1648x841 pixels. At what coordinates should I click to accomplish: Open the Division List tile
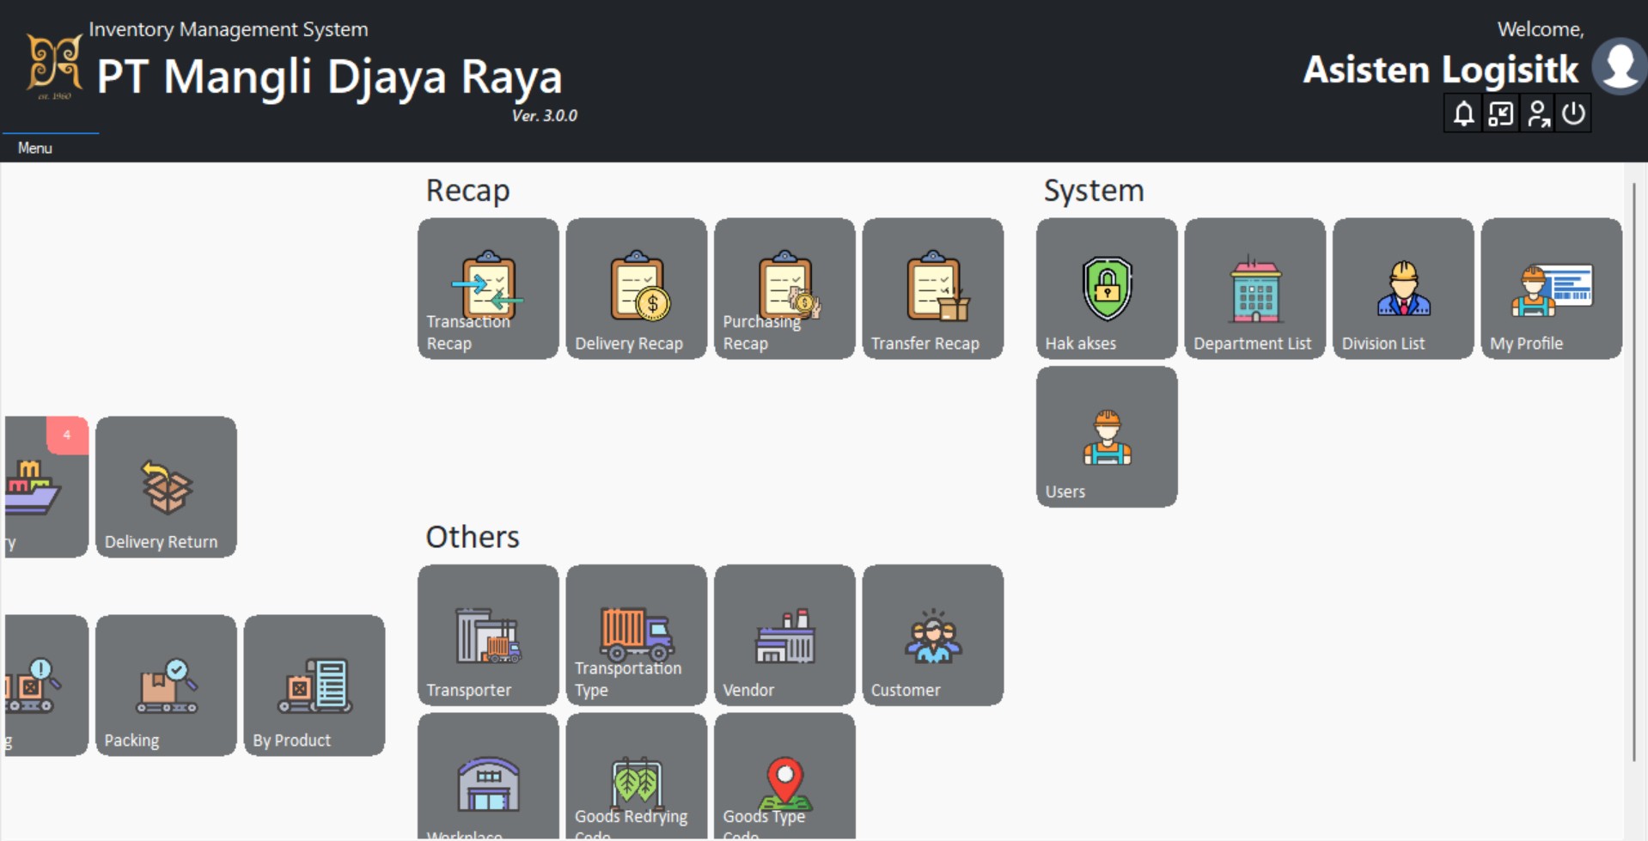[1403, 288]
